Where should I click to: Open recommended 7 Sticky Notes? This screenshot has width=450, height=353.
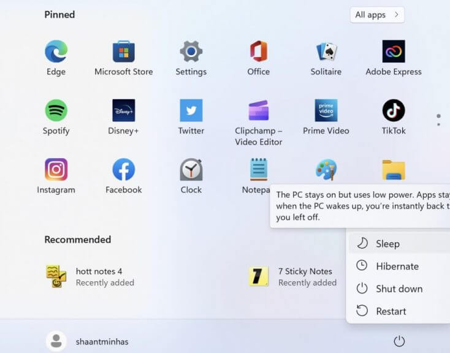click(292, 276)
